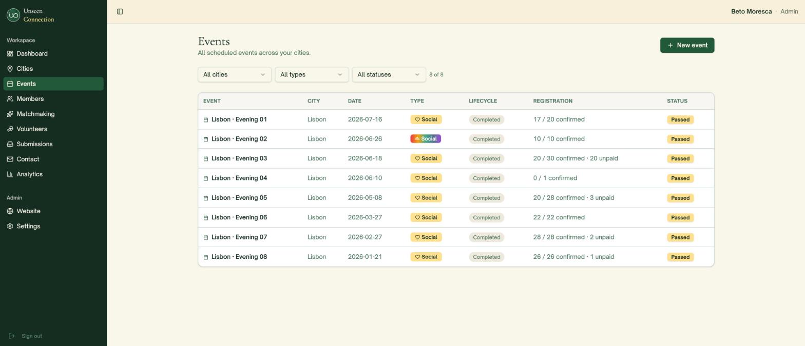Click '28 / 28 confirmed · 2 unpaid'
Image resolution: width=805 pixels, height=346 pixels.
point(573,237)
